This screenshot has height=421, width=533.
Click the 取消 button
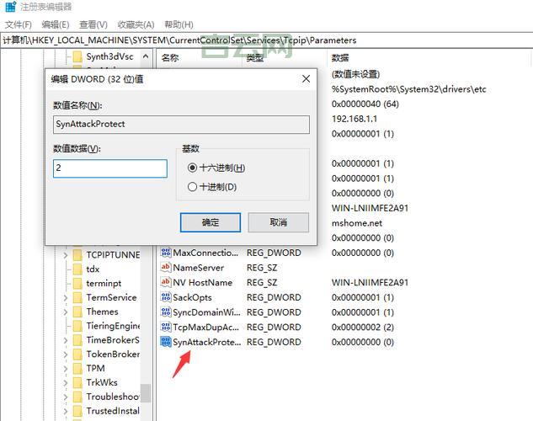[278, 222]
